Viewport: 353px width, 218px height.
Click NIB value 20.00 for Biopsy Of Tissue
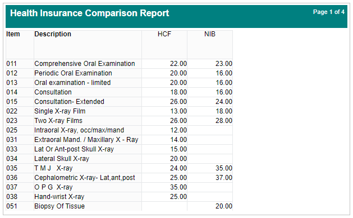(x=224, y=206)
